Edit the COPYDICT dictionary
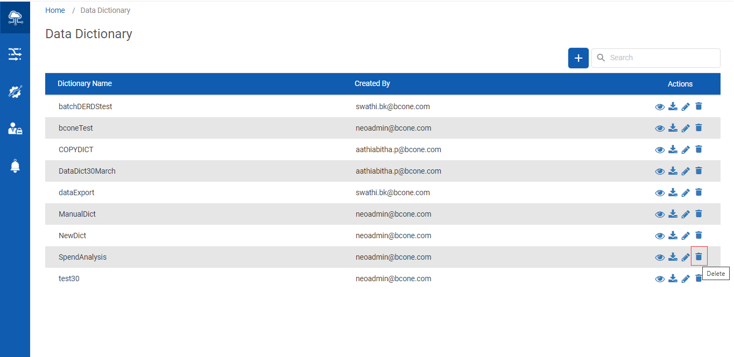This screenshot has width=734, height=357. click(686, 149)
